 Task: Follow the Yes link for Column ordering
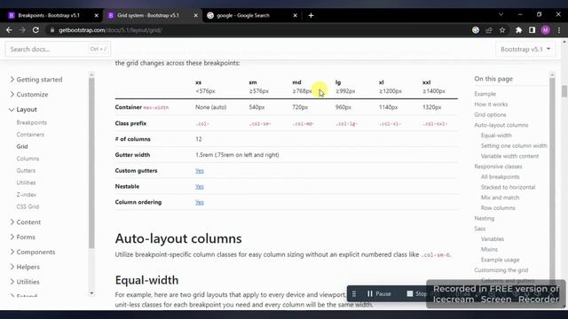click(199, 202)
